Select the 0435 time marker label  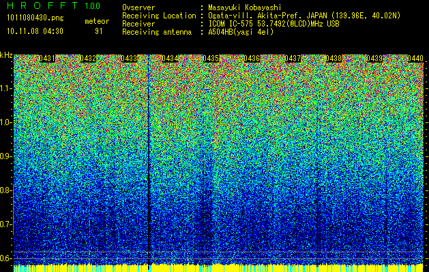pos(211,58)
